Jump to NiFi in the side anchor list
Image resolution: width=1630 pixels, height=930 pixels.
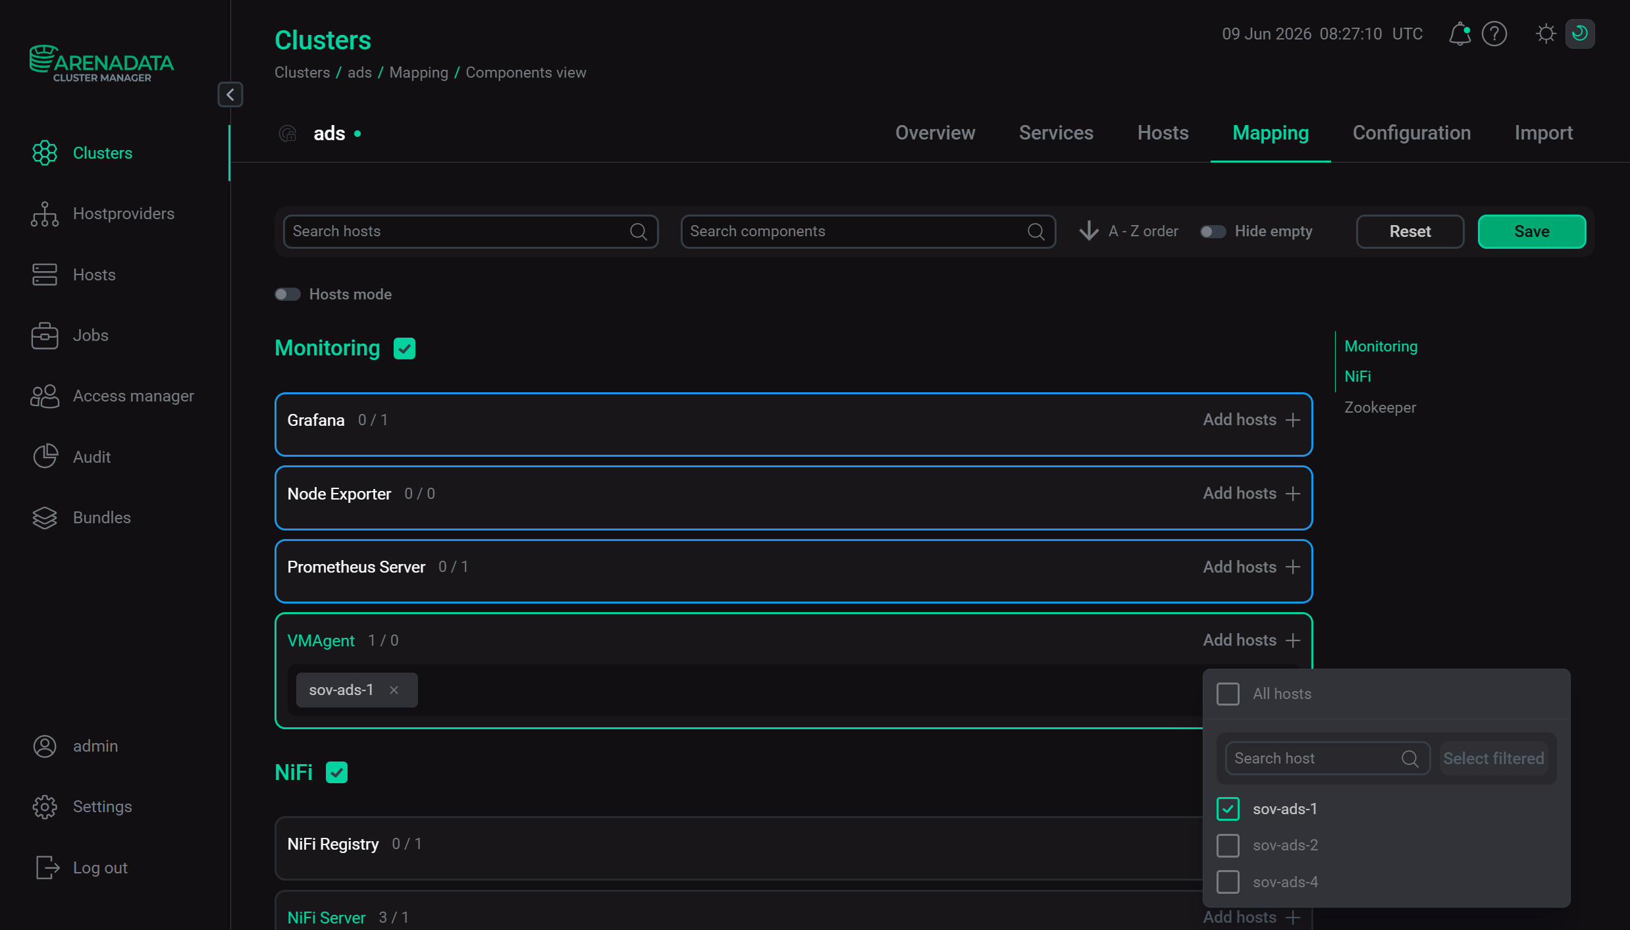point(1357,376)
